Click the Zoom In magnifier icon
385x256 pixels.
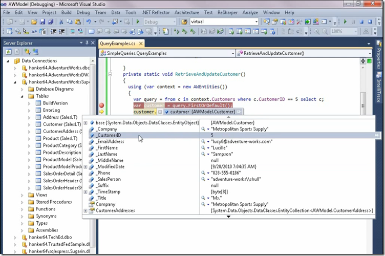click(317, 31)
